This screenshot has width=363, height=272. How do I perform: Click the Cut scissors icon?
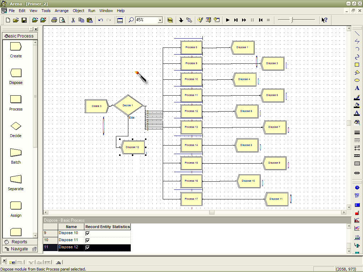pos(73,20)
